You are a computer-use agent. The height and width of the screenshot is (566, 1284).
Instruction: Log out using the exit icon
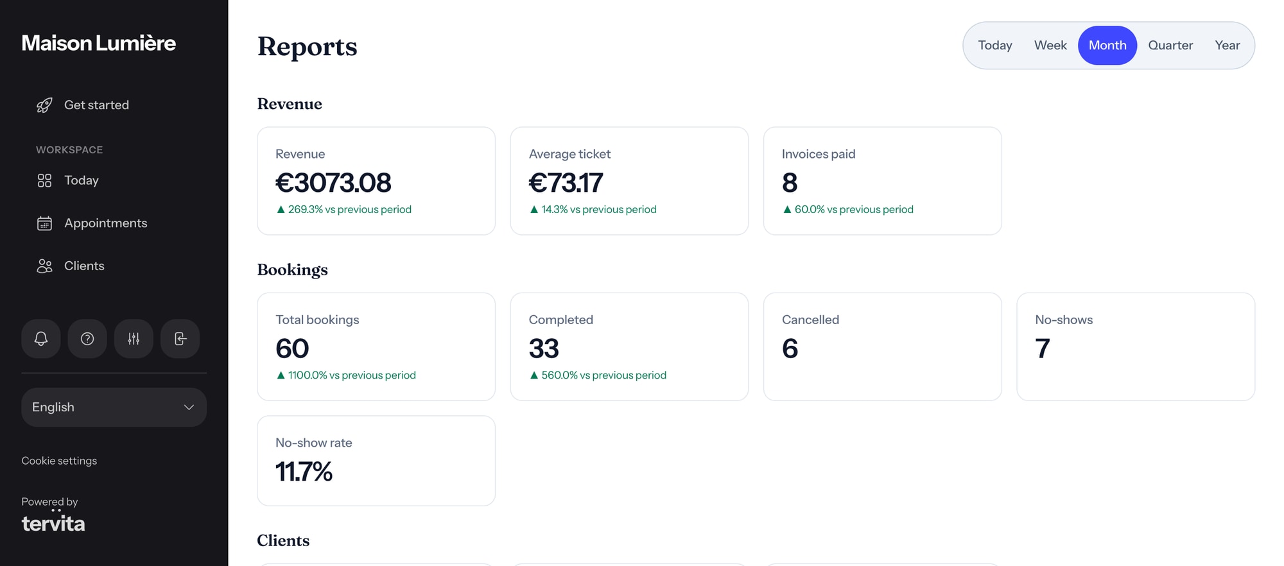180,339
